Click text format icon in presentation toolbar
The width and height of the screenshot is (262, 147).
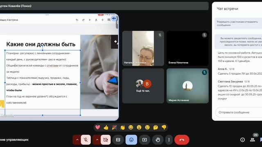point(96,20)
